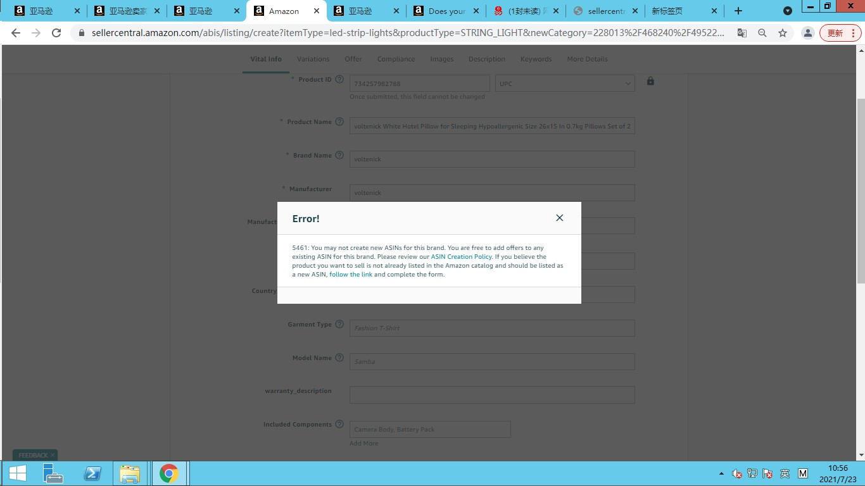This screenshot has height=486, width=865.
Task: Switch to the (1封未读) mail tab
Action: click(526, 11)
